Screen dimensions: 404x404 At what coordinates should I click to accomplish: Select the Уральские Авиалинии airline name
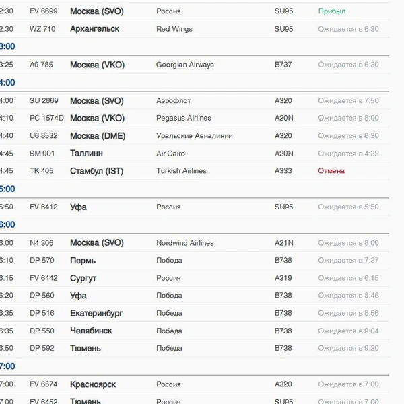click(x=195, y=136)
